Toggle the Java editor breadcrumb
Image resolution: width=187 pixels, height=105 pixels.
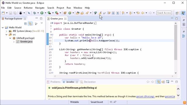point(95,13)
